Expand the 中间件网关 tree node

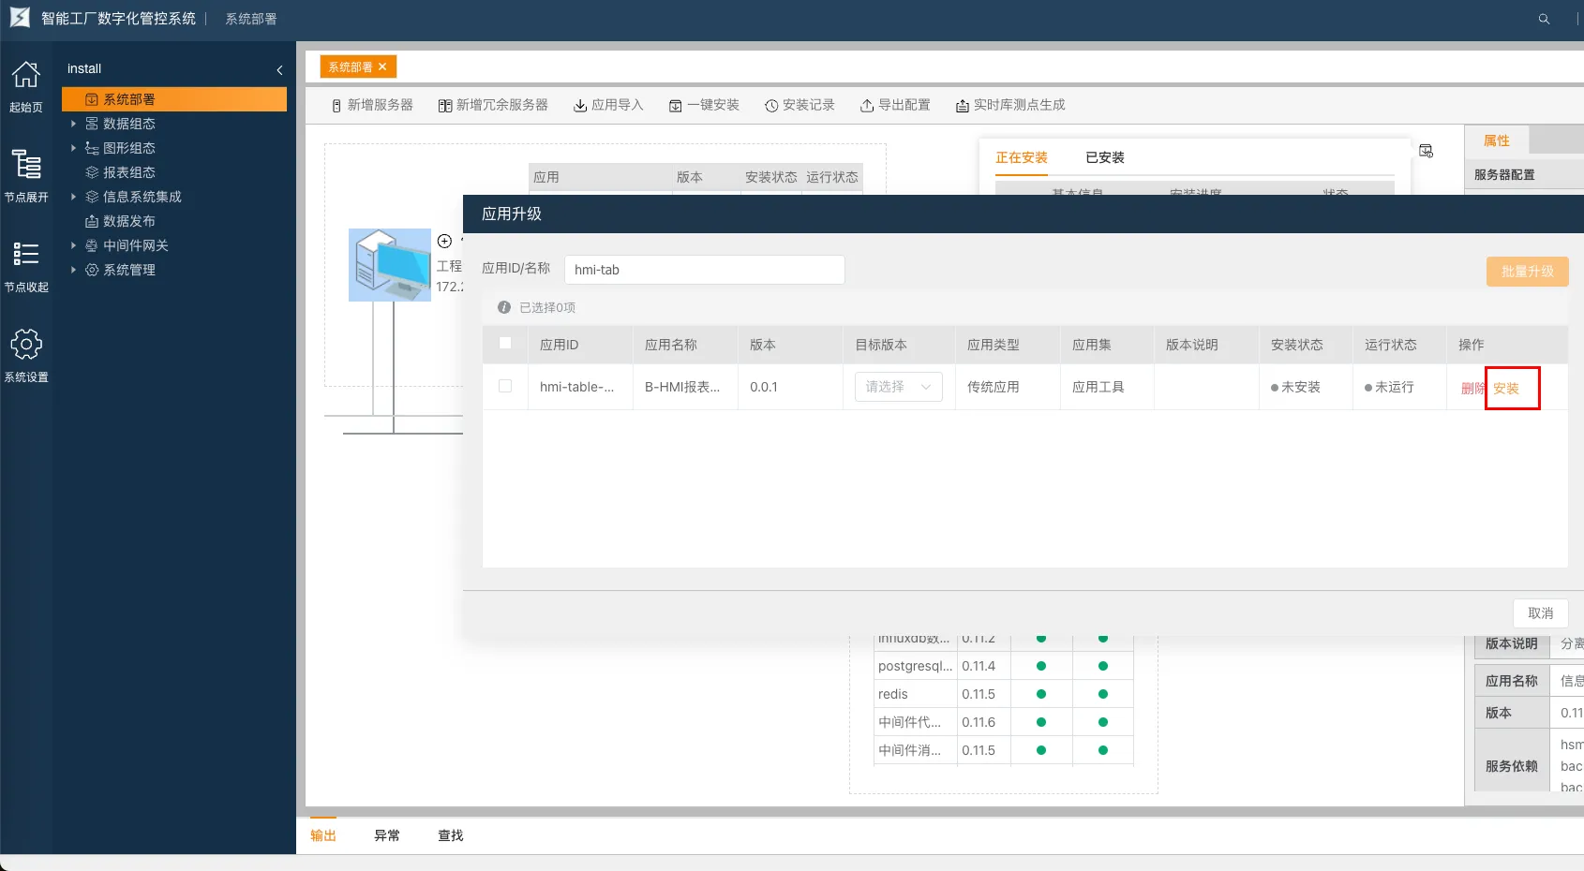coord(73,245)
